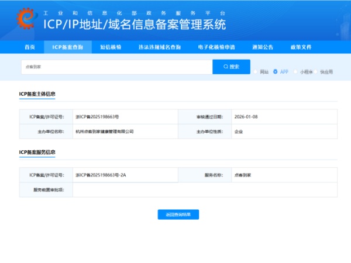Open the 通知公告 tab

(x=263, y=47)
